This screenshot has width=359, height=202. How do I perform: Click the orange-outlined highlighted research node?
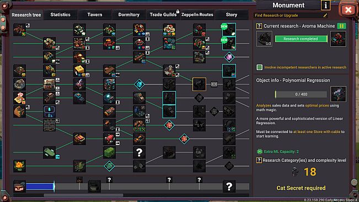tap(199, 84)
